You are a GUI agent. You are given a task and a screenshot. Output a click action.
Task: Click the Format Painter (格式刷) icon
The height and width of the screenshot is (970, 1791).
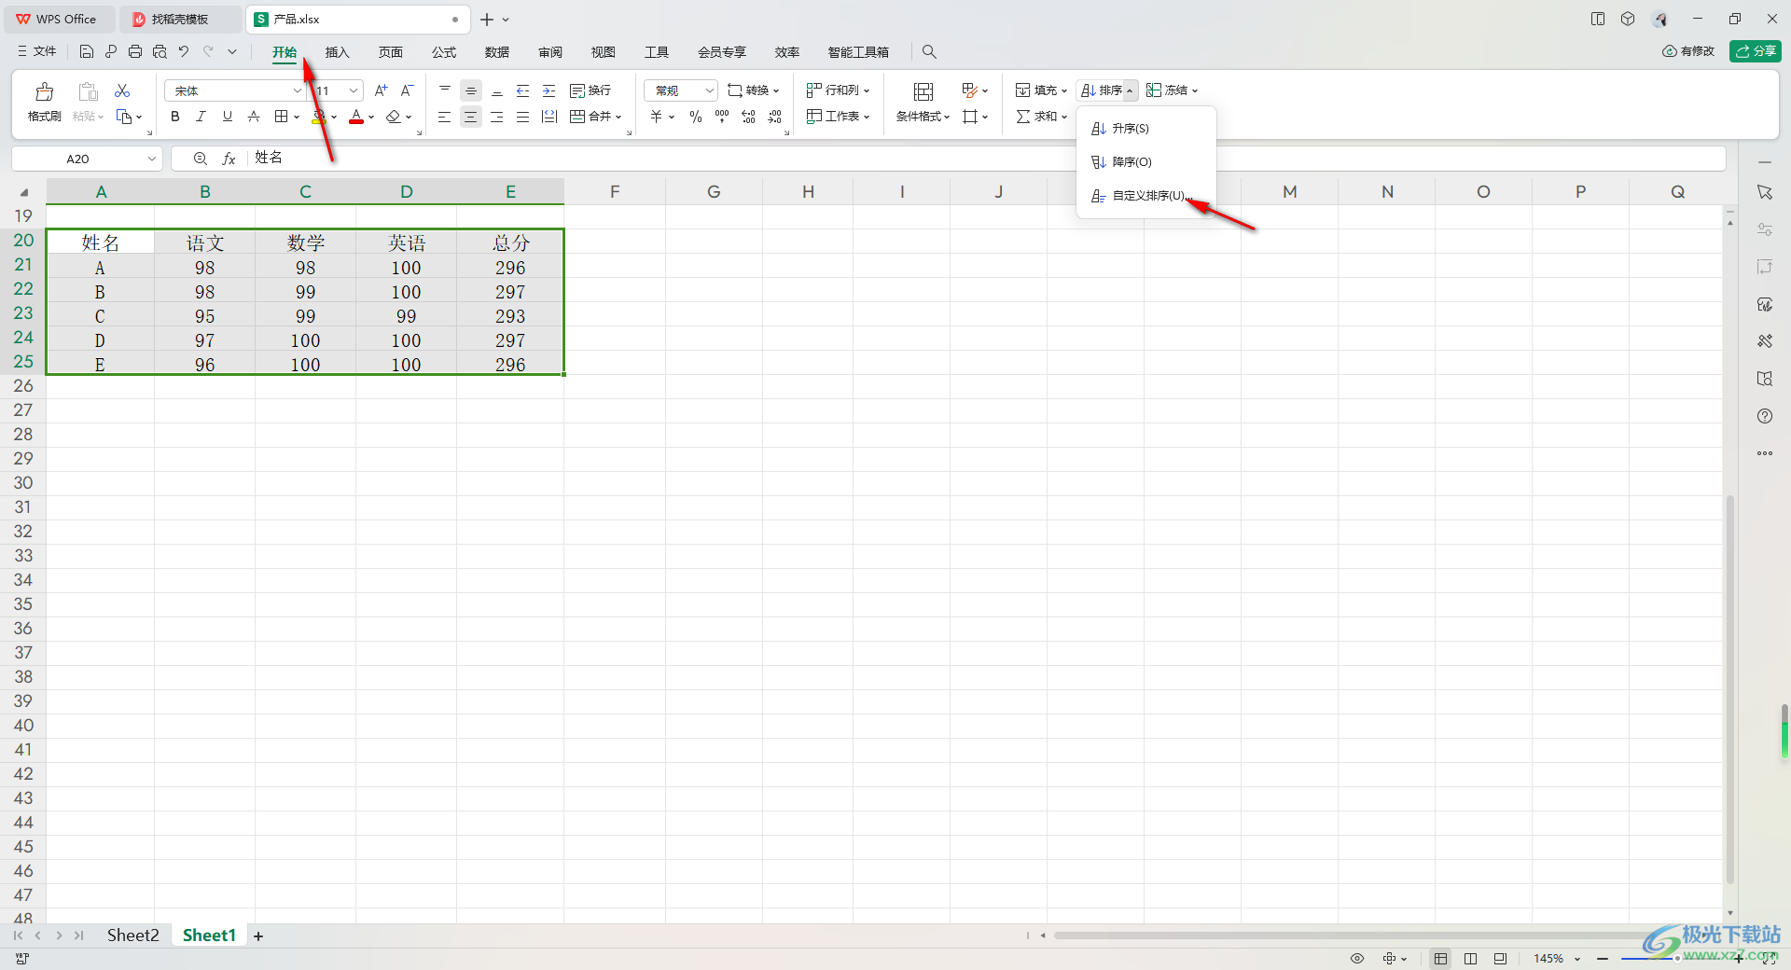click(x=44, y=91)
